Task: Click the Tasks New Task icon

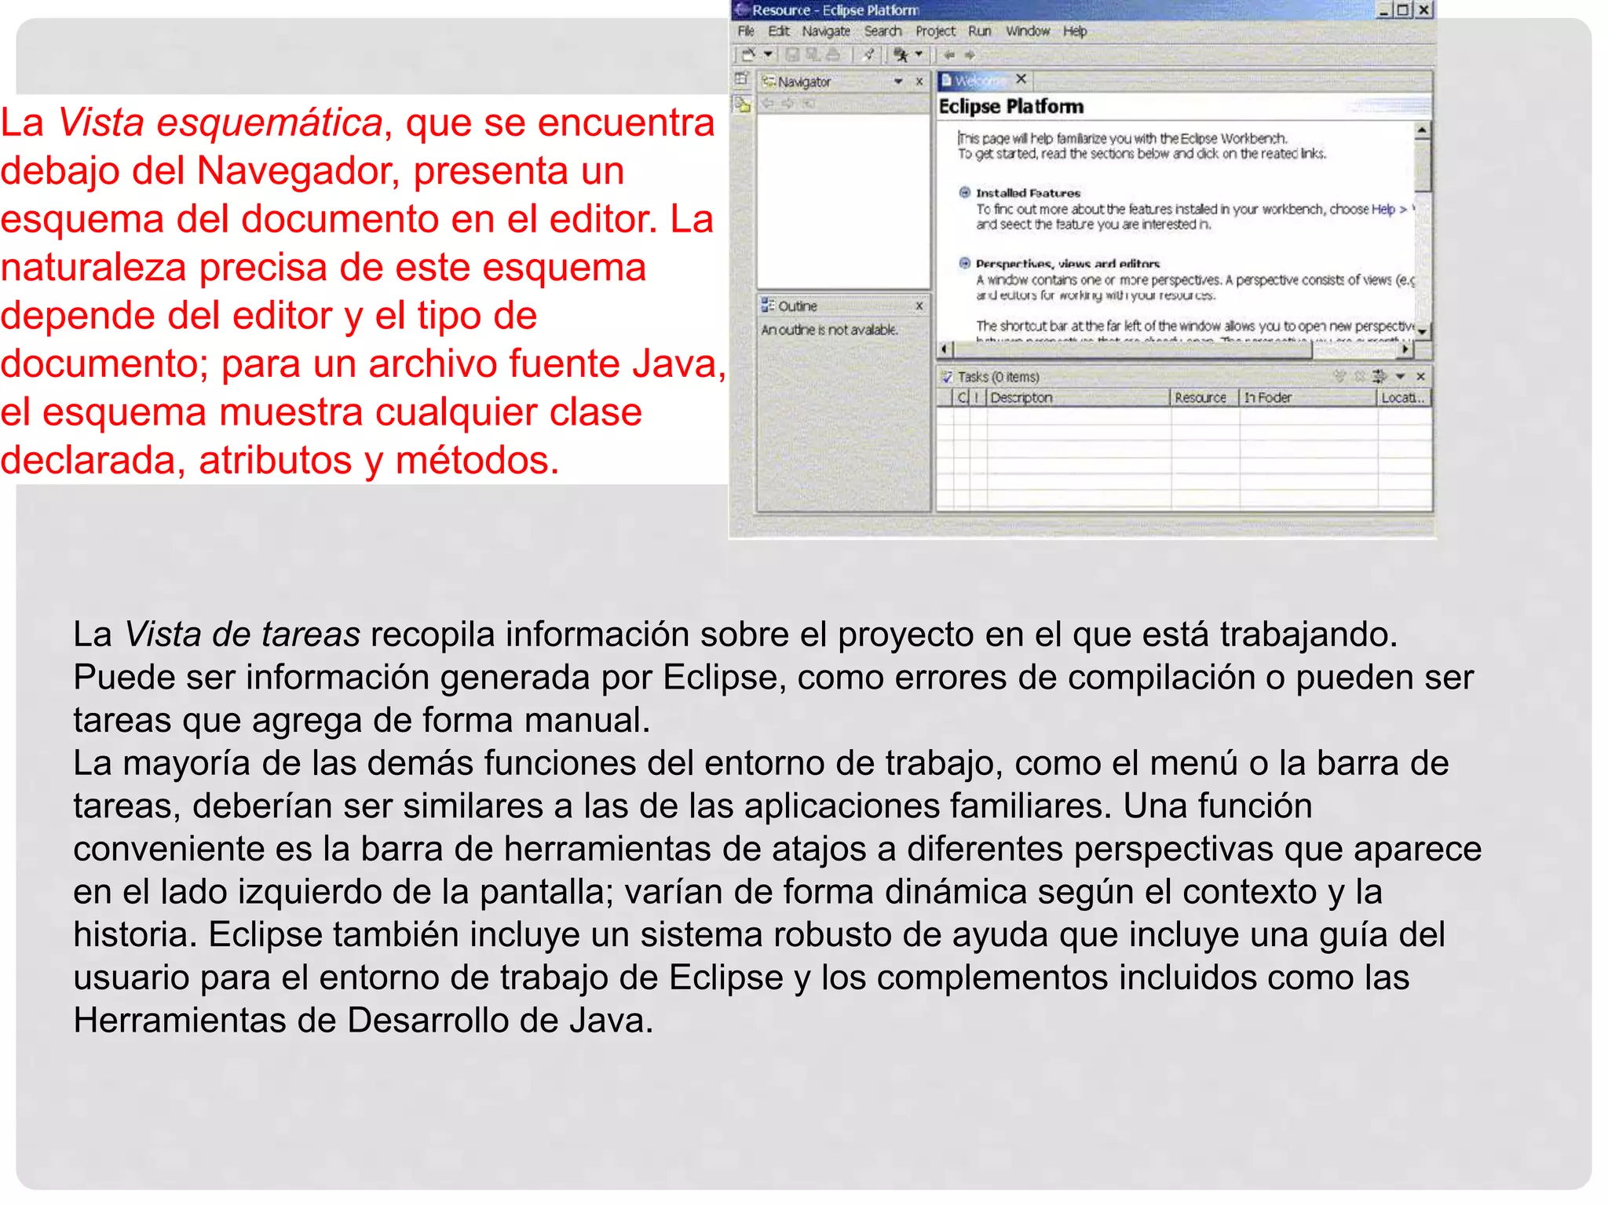Action: point(1339,377)
